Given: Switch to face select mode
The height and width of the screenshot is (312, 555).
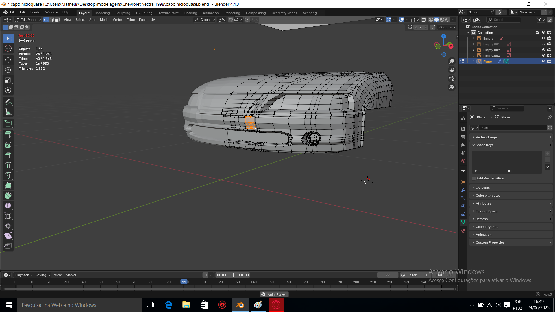Looking at the screenshot, I should pos(58,20).
